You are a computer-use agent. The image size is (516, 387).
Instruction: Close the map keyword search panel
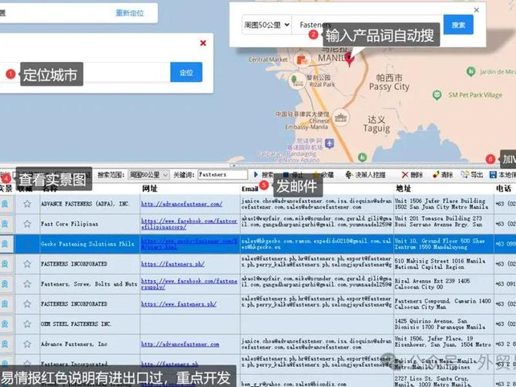click(x=476, y=10)
